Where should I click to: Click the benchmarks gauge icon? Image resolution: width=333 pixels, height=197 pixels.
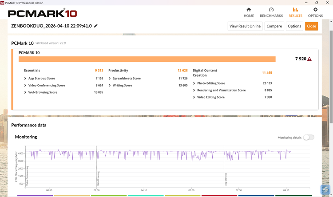pyautogui.click(x=271, y=10)
